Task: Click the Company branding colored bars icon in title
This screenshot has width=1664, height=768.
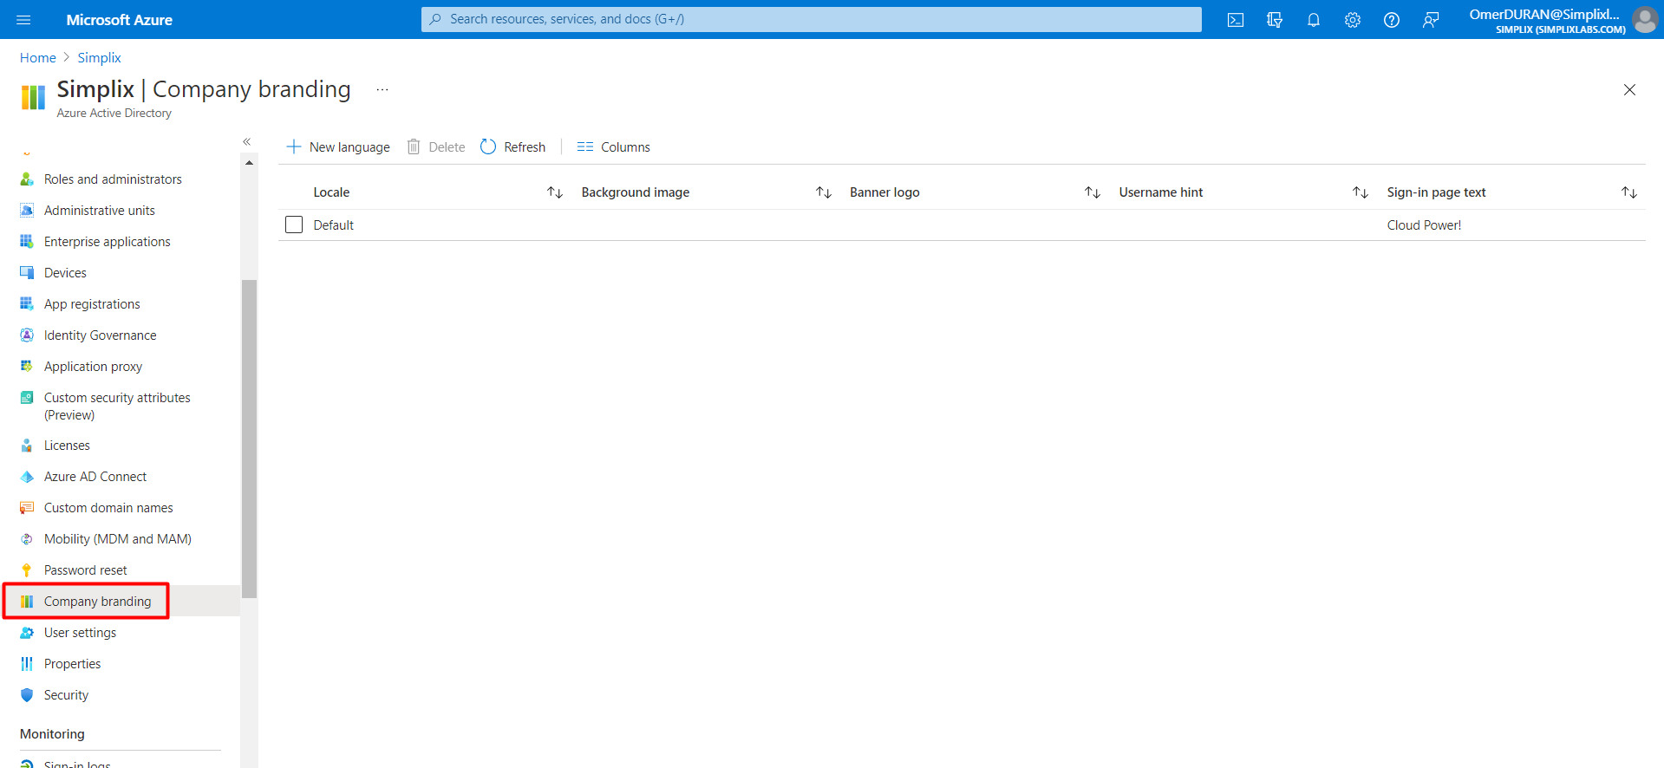Action: pyautogui.click(x=33, y=98)
